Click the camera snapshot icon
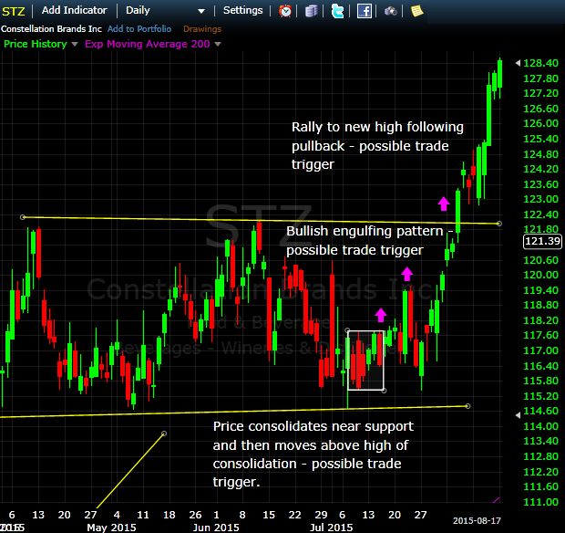 391,11
